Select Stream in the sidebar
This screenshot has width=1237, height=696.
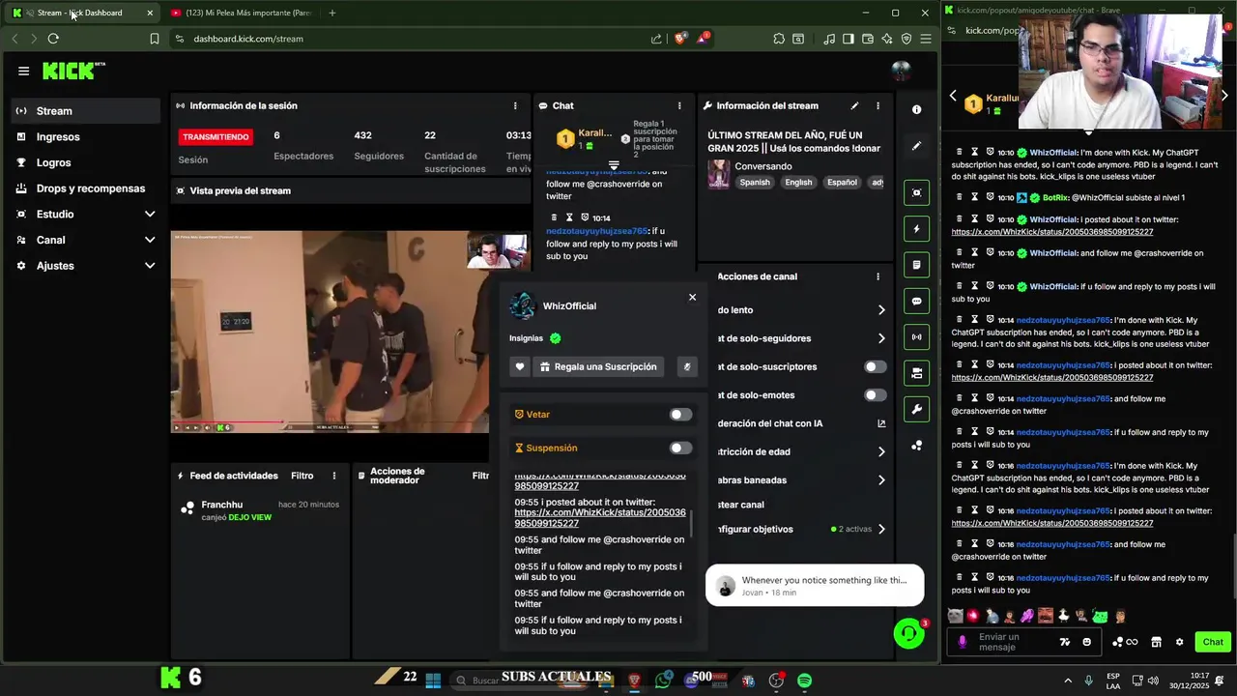tap(87, 111)
